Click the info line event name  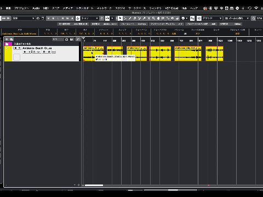(19, 34)
